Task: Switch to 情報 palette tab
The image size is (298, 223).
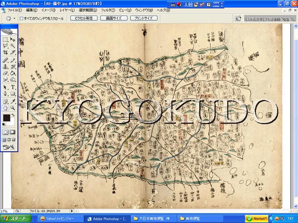Action: (x=277, y=19)
